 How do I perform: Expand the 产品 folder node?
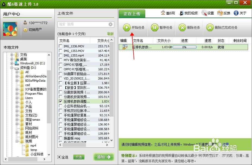17,107
